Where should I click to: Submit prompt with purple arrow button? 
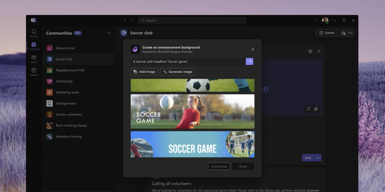(249, 62)
